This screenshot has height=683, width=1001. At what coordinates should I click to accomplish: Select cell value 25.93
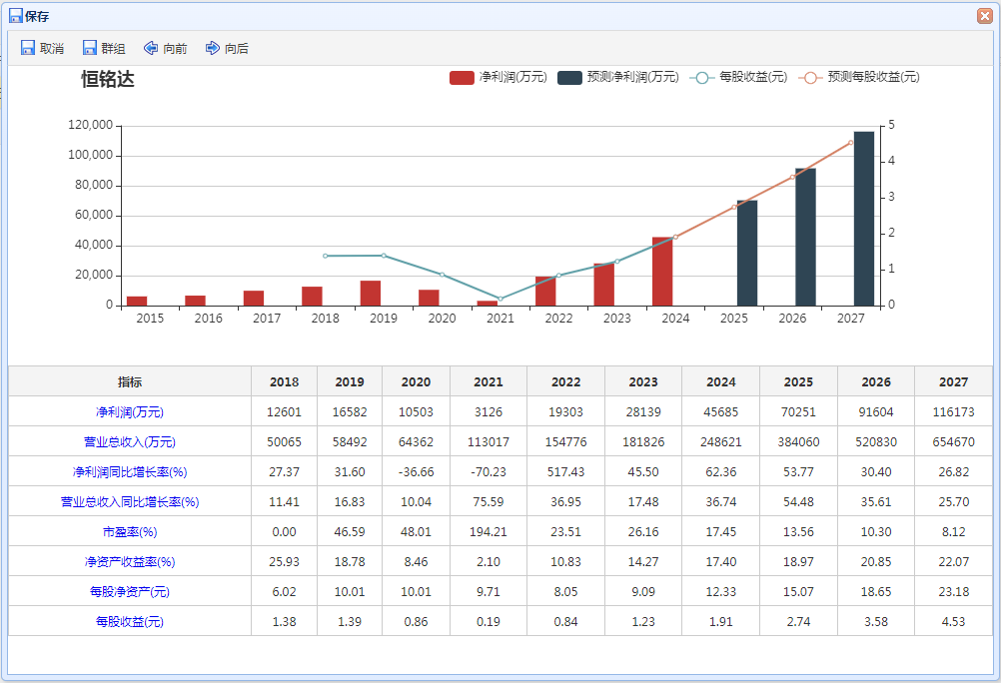[284, 562]
